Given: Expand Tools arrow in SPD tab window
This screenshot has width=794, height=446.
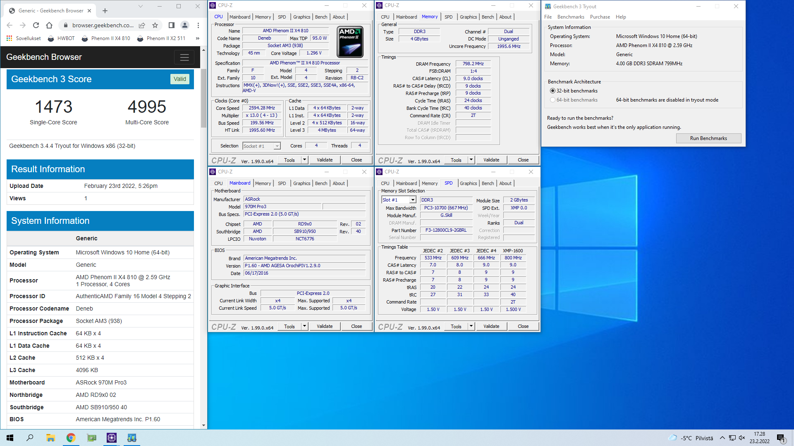Looking at the screenshot, I should (471, 326).
